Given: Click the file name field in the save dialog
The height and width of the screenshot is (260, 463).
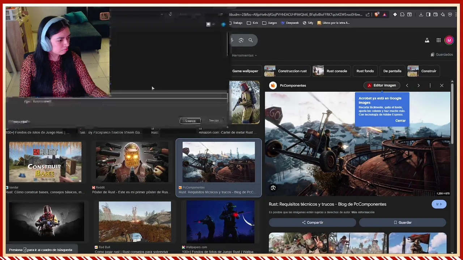Looking at the screenshot, I should pos(129,96).
